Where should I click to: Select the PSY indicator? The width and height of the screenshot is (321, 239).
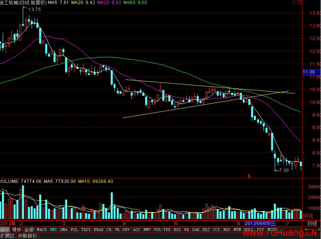[x=260, y=230]
